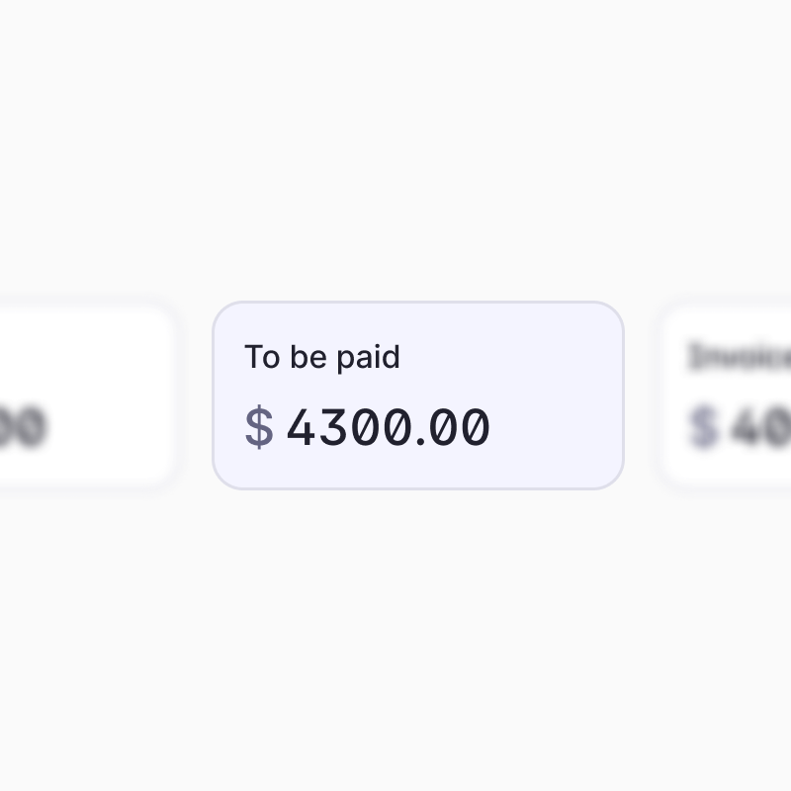Screen dimensions: 791x791
Task: Click the leading digit 4 of 4300.00
Action: coord(302,427)
